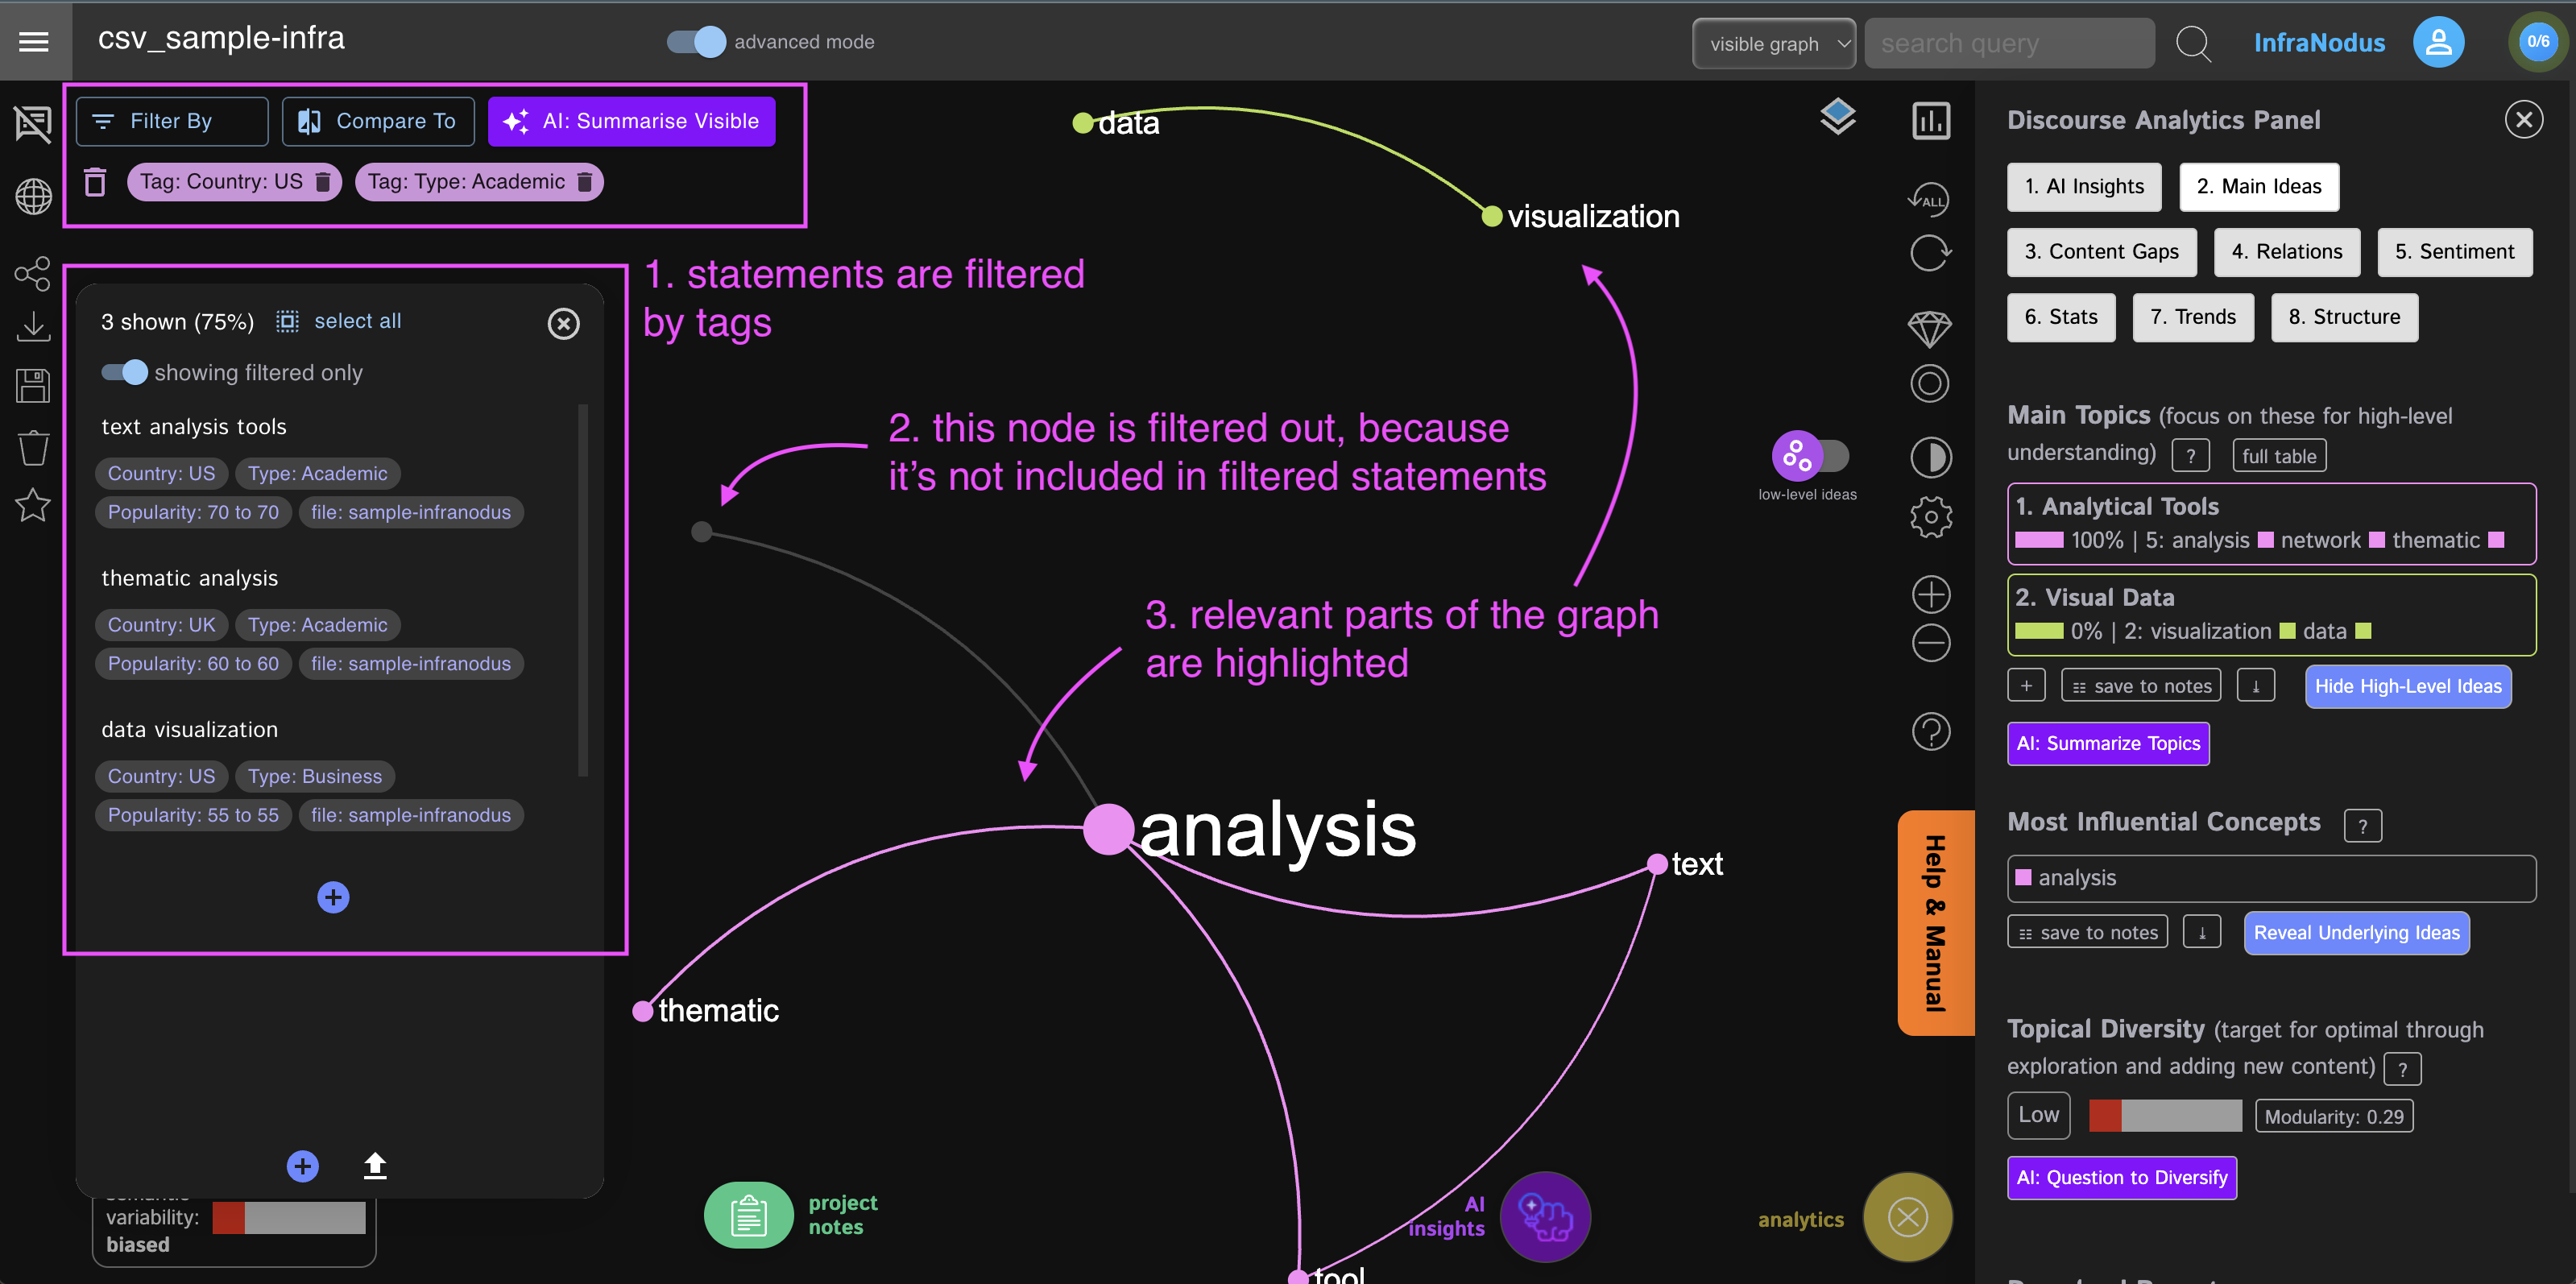The image size is (2576, 1284).
Task: Select the 1. Analytical Tools topic
Action: (x=2271, y=523)
